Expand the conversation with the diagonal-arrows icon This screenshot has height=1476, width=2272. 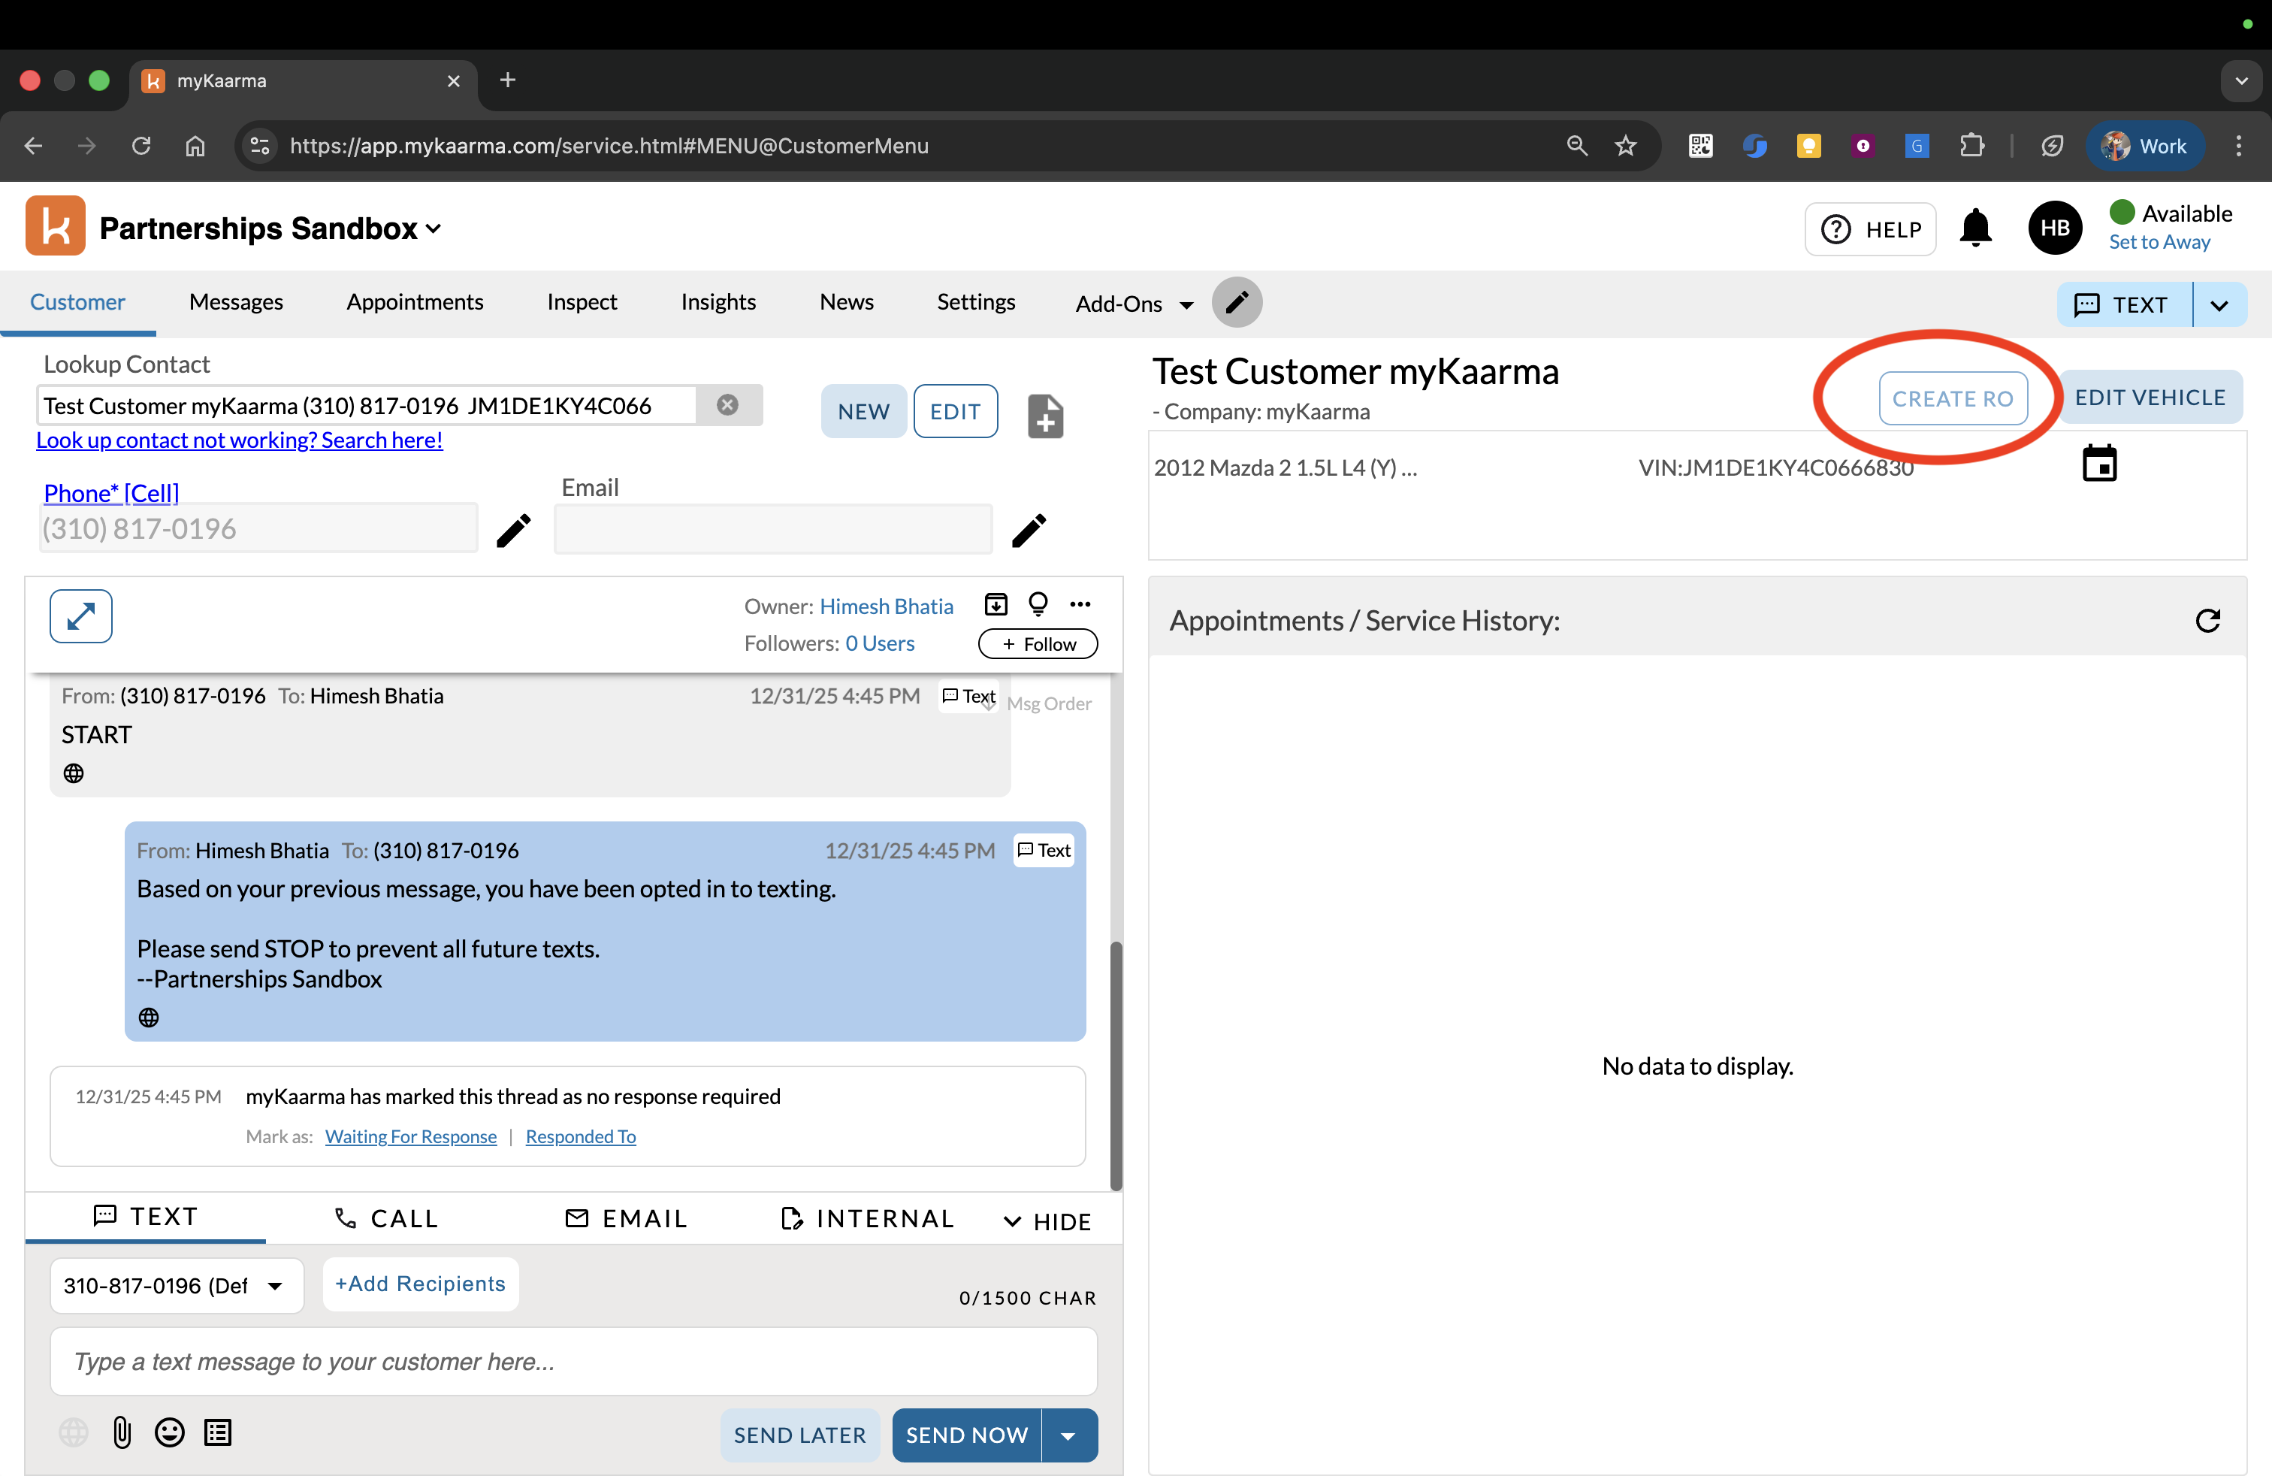pos(80,616)
